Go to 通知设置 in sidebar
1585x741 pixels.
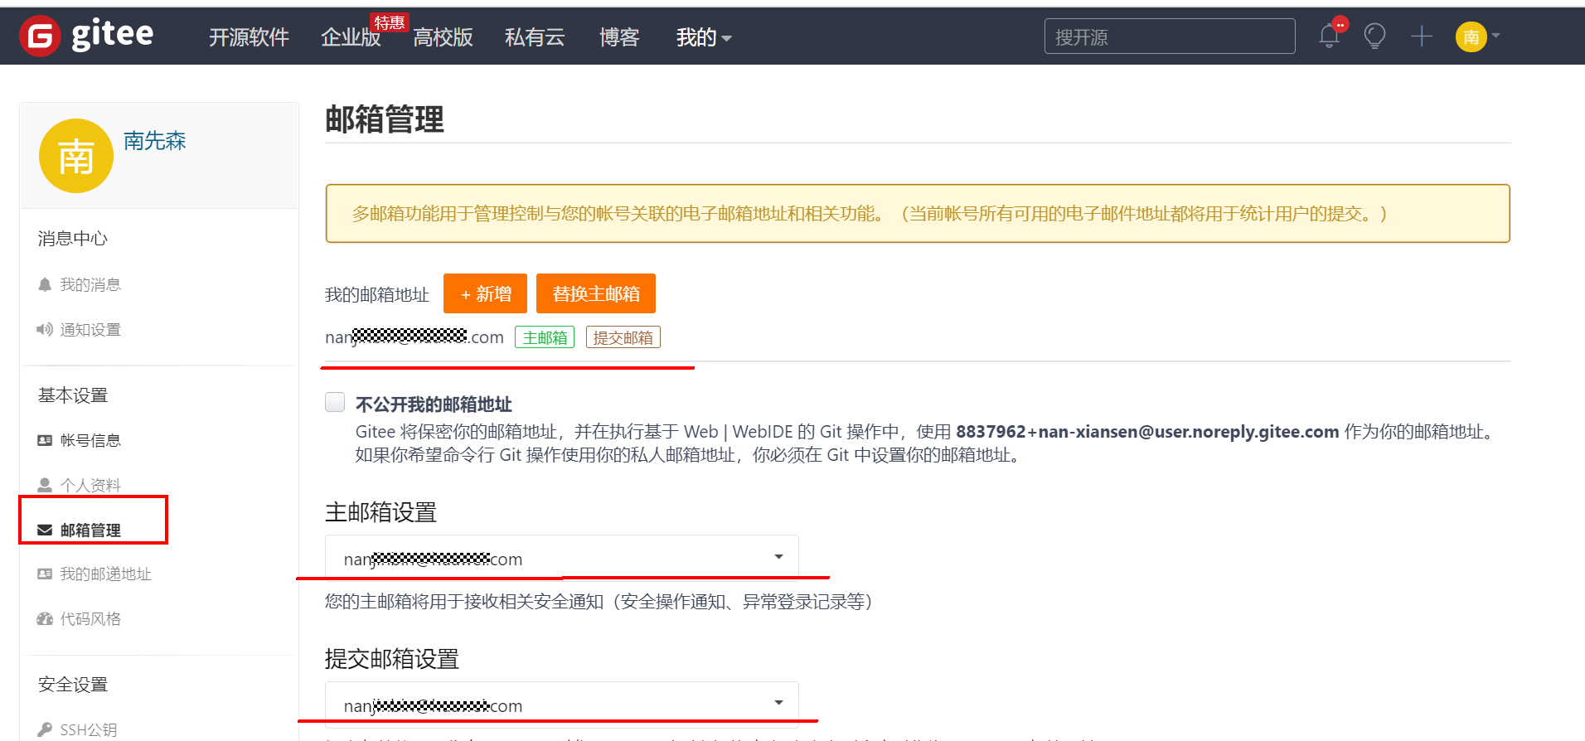(90, 329)
